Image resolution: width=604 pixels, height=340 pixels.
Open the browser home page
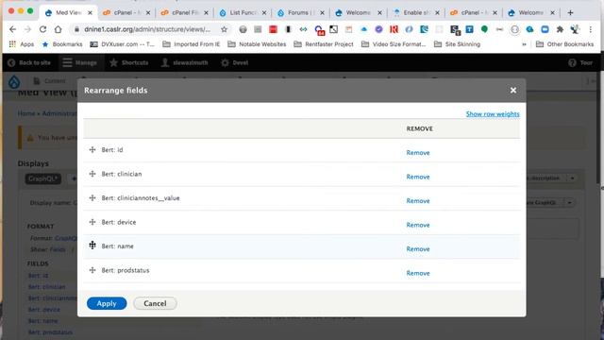[58, 29]
